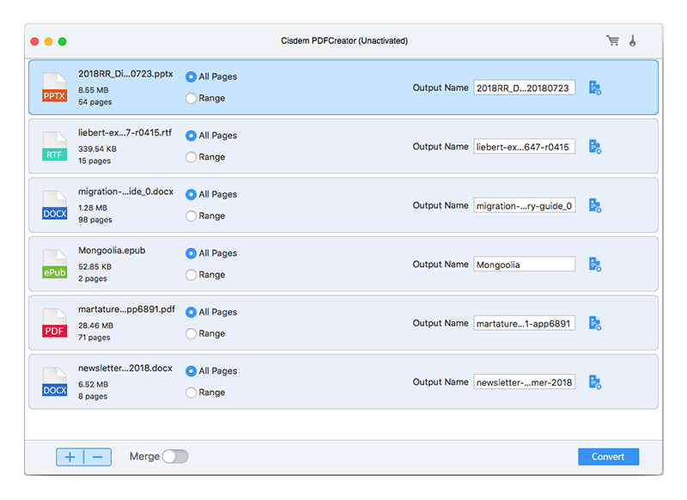
Task: Select file name newsletter...2018.docx
Action: [125, 369]
